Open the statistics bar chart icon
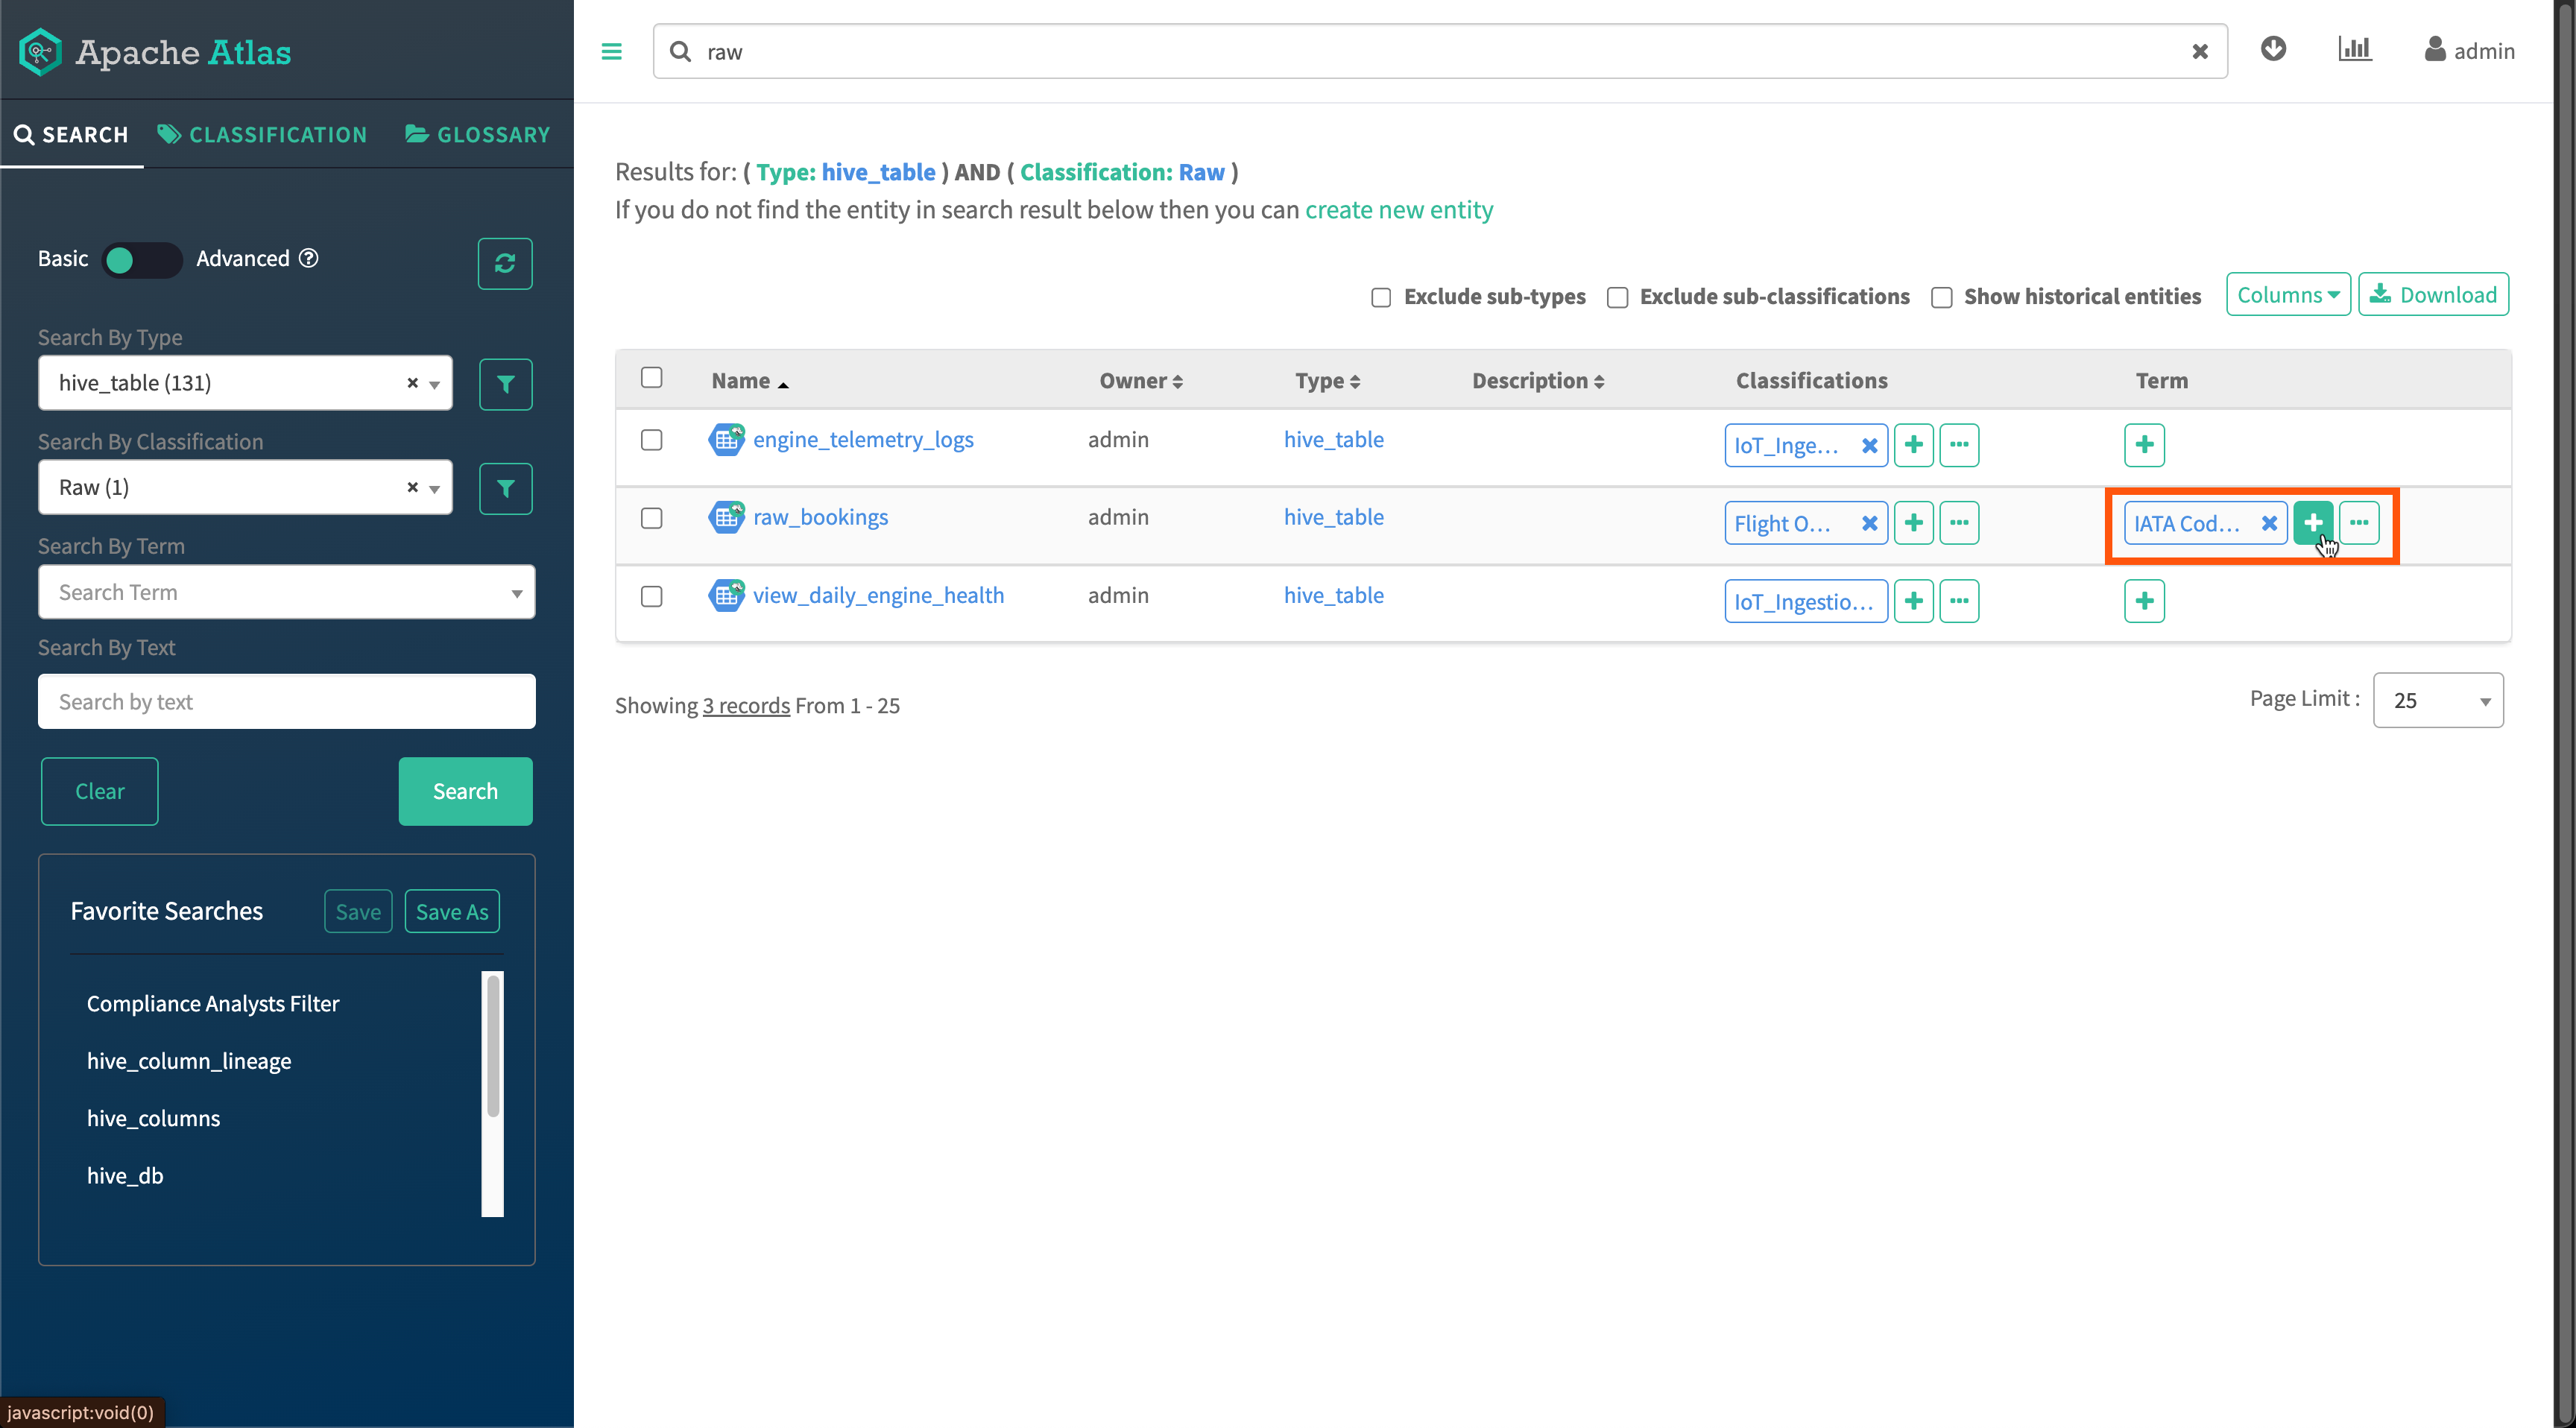 coord(2354,49)
